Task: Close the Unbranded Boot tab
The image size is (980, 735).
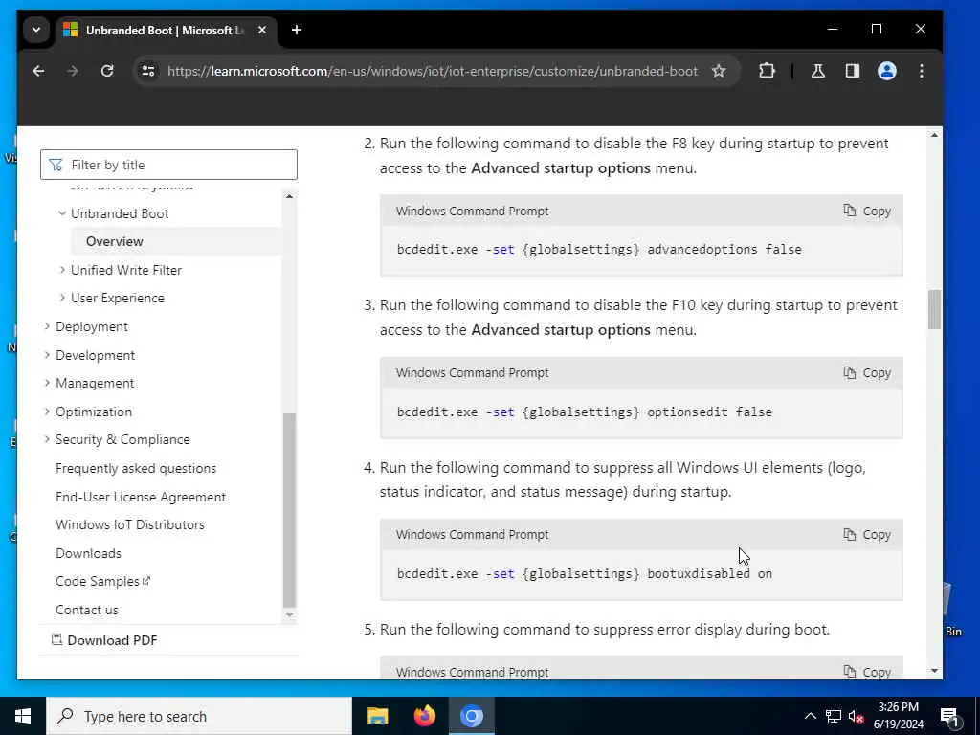Action: coord(262,30)
